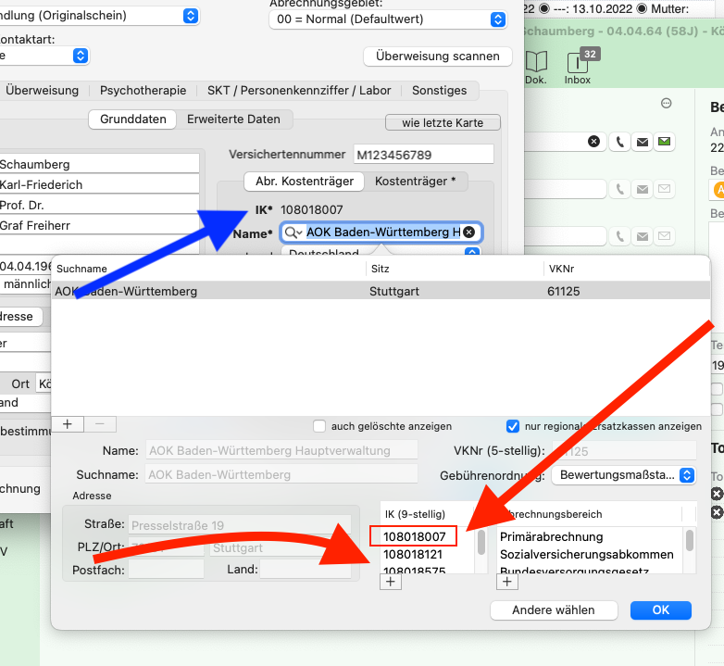Click the 'Andere wählen' button
Viewport: 724px width, 666px height.
click(554, 610)
